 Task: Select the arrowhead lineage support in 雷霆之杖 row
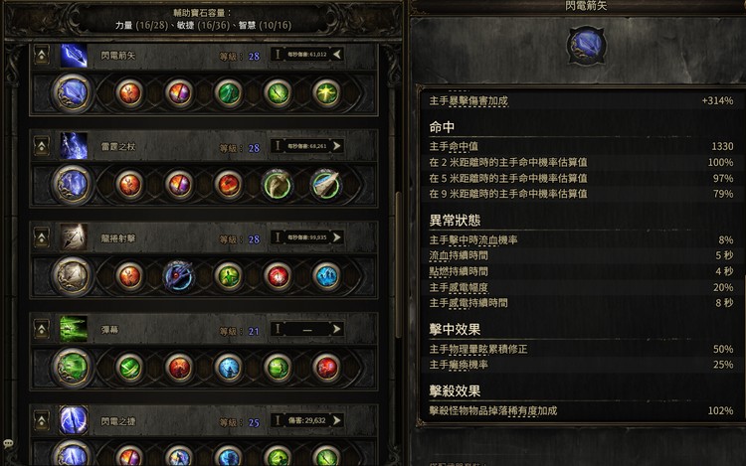point(327,184)
